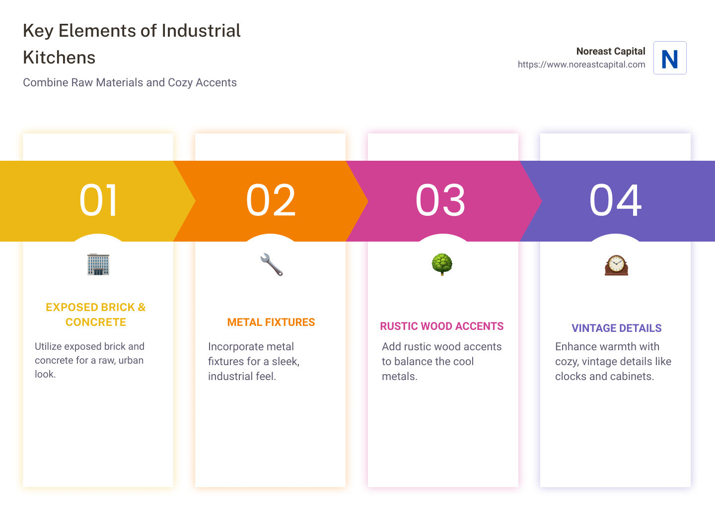Click the orange 02 step number
Screen dimensions: 715x508
[x=271, y=200]
